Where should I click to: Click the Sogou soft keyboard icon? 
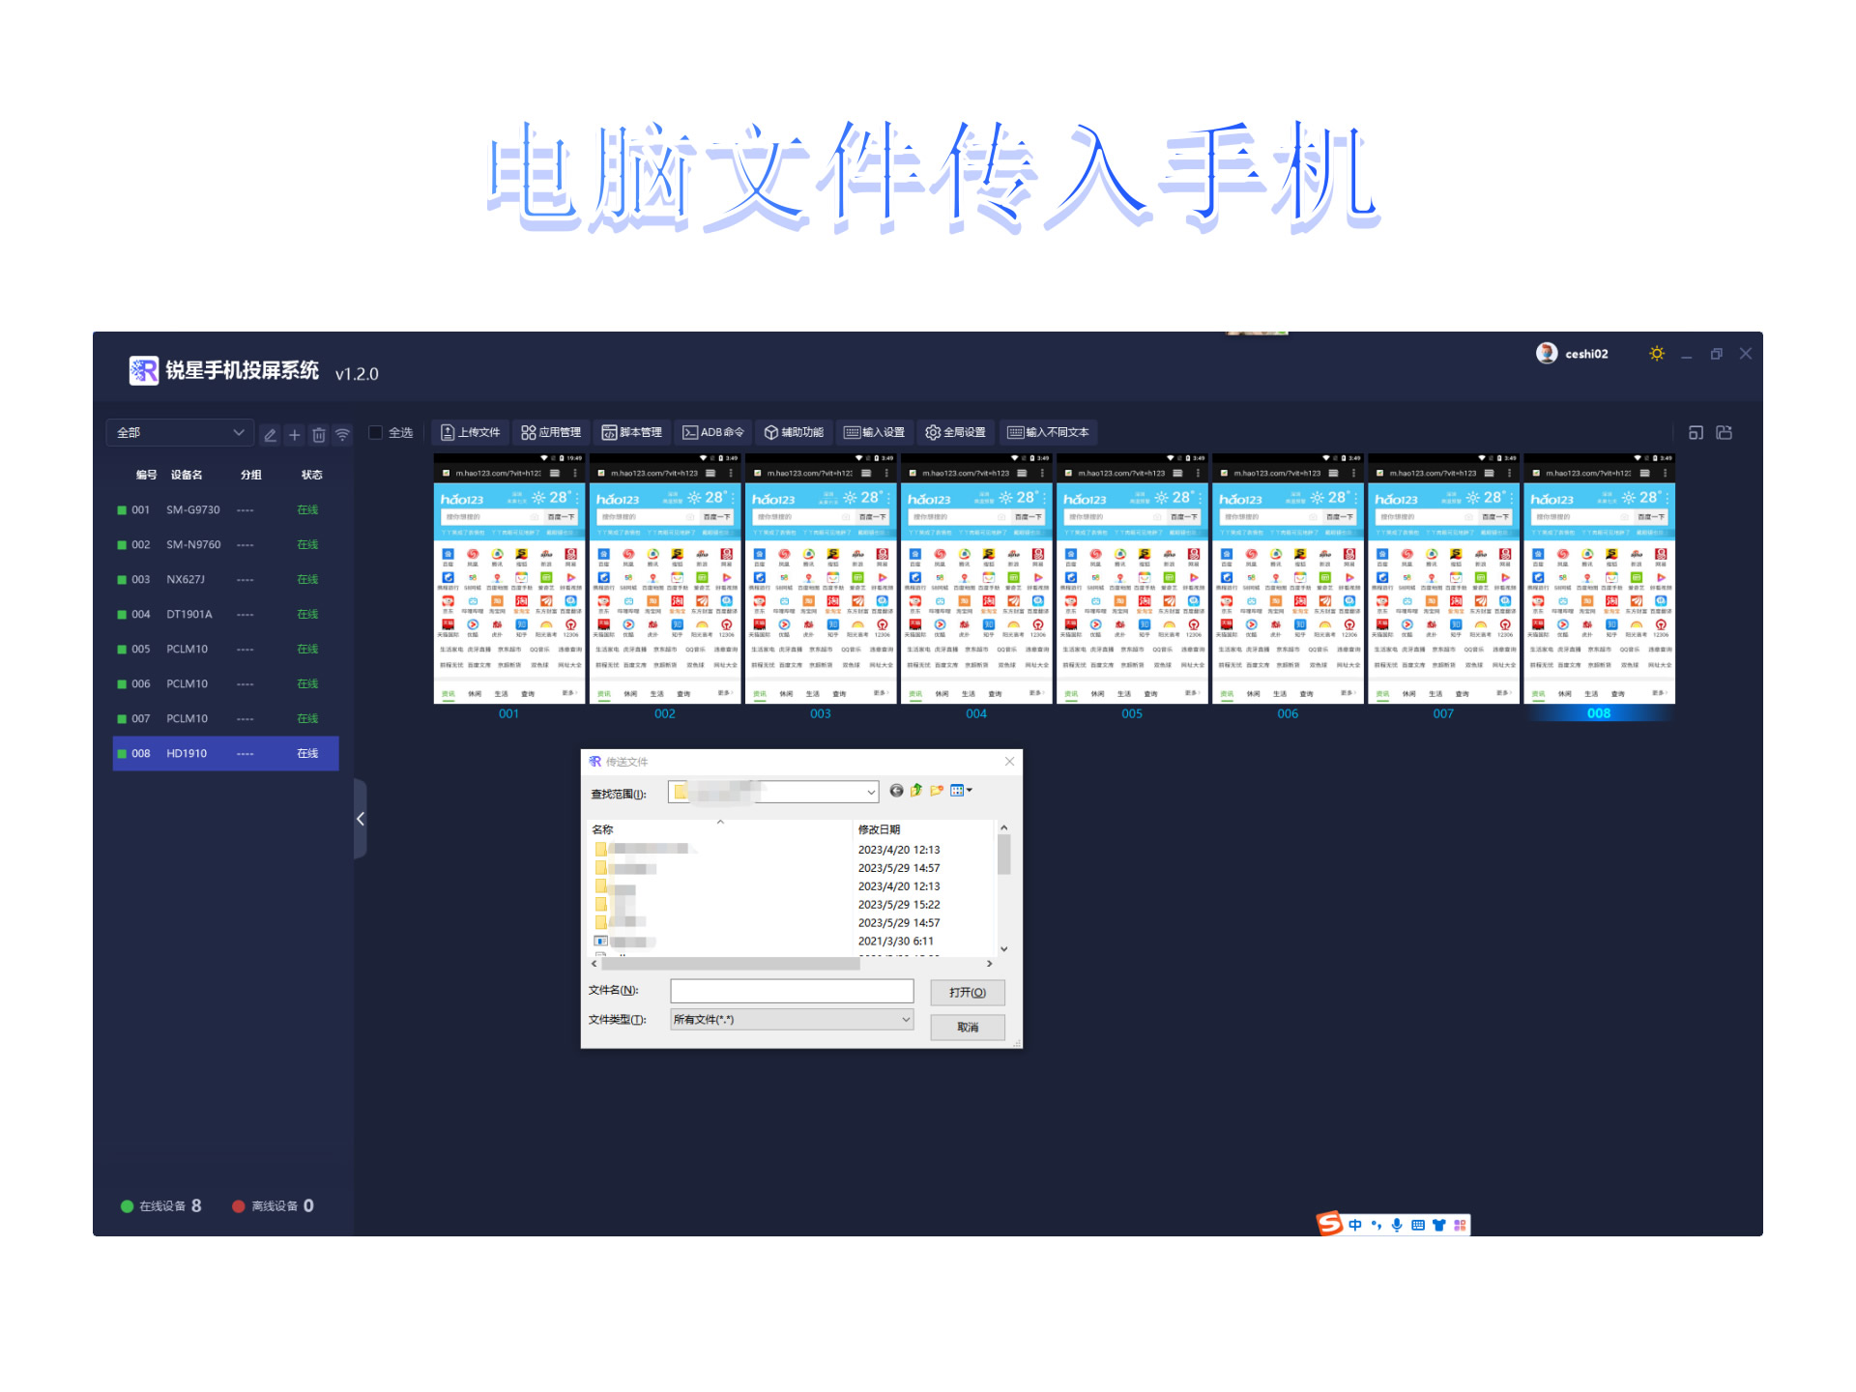coord(1418,1225)
